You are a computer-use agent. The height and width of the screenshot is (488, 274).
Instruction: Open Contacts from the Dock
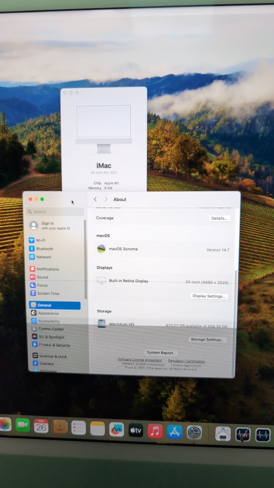coord(60,427)
